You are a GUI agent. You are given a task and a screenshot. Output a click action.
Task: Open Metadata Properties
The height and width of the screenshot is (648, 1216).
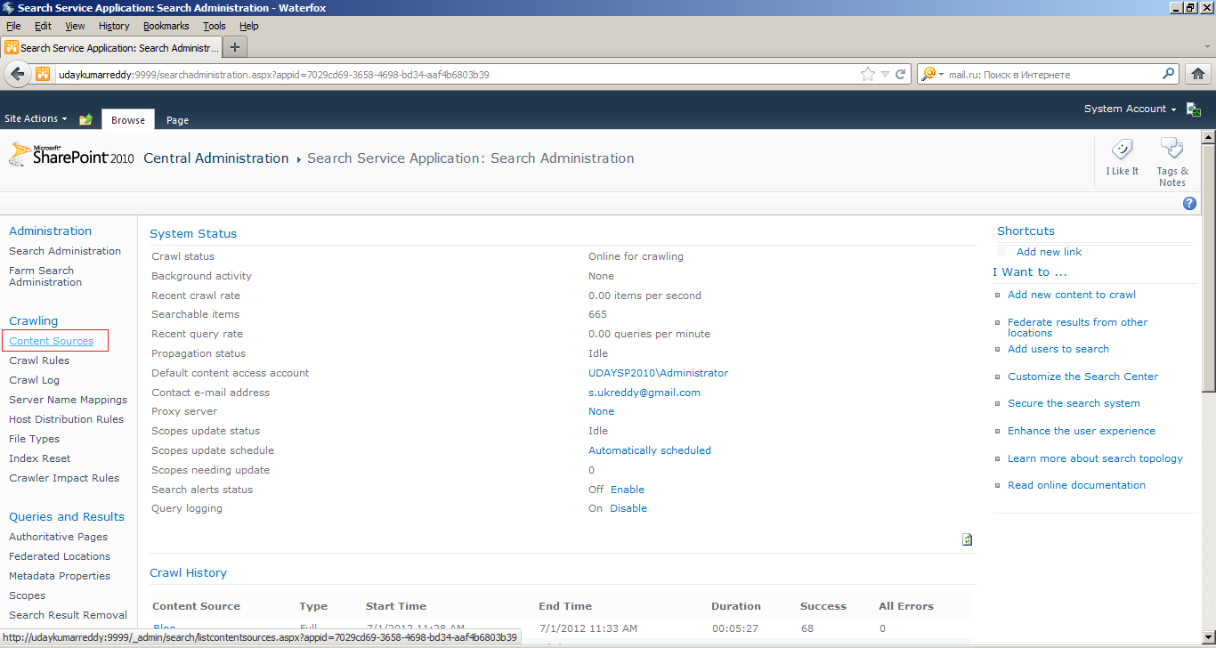[x=60, y=576]
